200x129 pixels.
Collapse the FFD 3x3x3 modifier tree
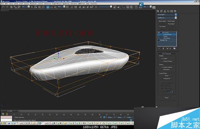click(x=158, y=32)
